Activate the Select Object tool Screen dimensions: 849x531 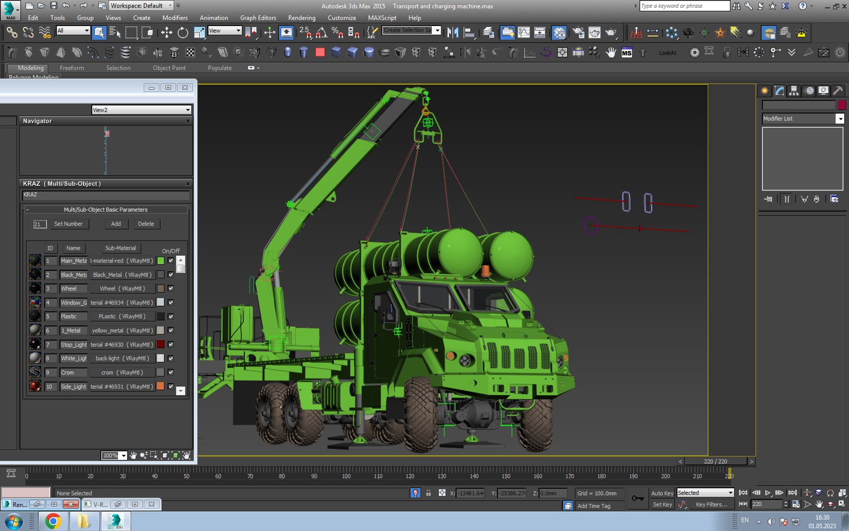99,33
